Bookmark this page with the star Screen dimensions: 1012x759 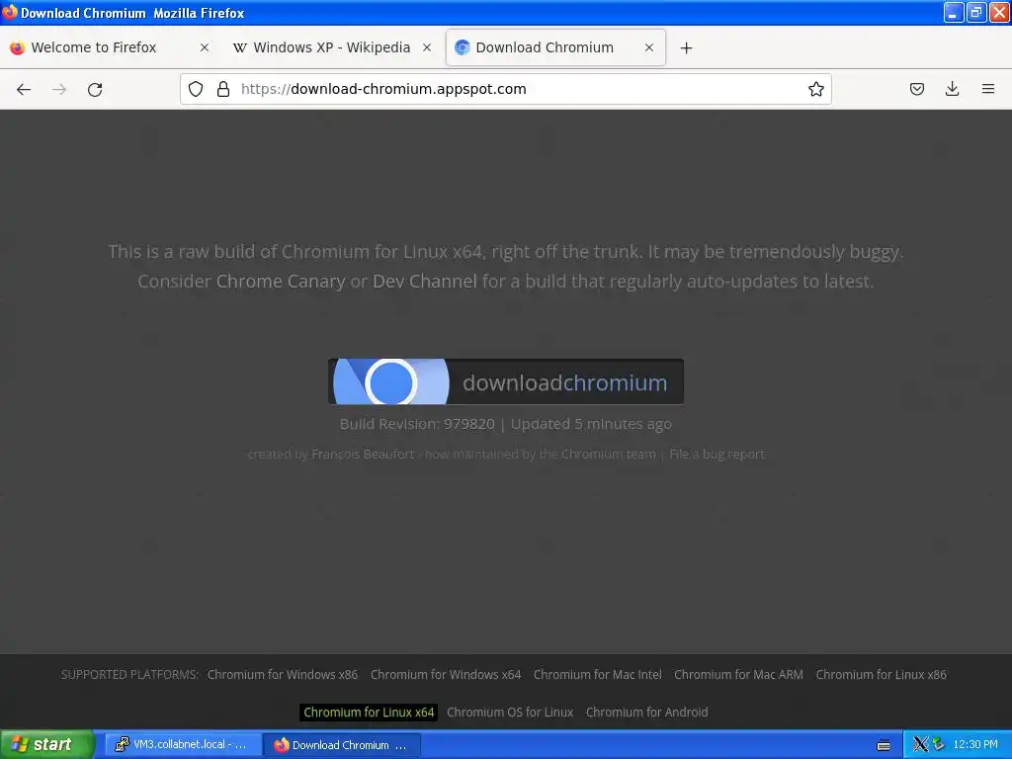[x=815, y=89]
